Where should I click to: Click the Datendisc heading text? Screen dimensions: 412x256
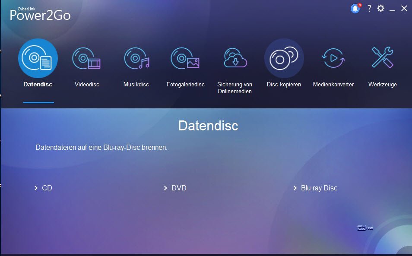pos(208,126)
